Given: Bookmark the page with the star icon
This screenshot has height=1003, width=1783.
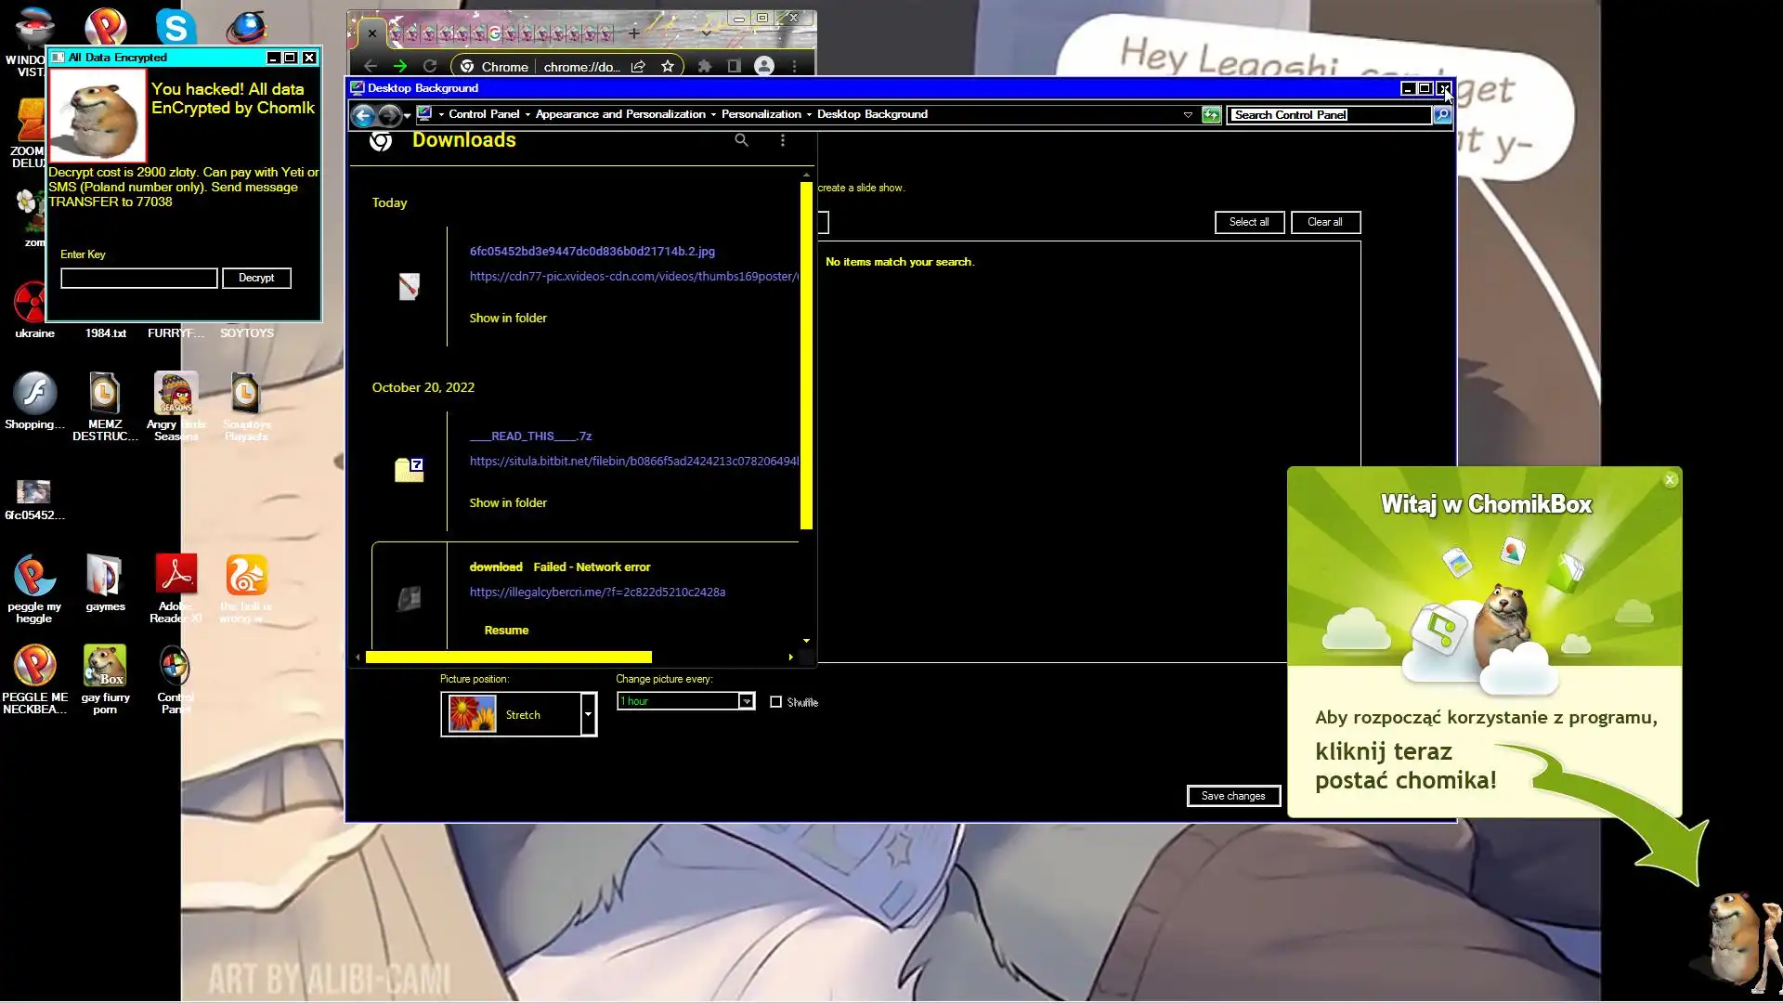Looking at the screenshot, I should pos(667,66).
